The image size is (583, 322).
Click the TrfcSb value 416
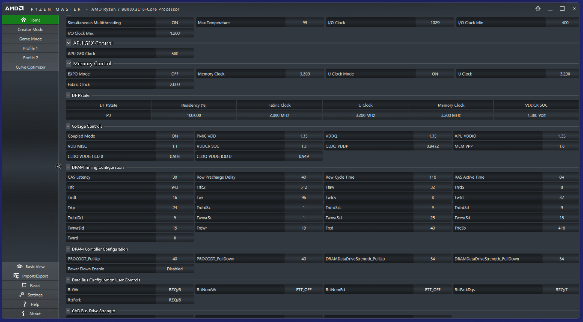click(x=561, y=228)
